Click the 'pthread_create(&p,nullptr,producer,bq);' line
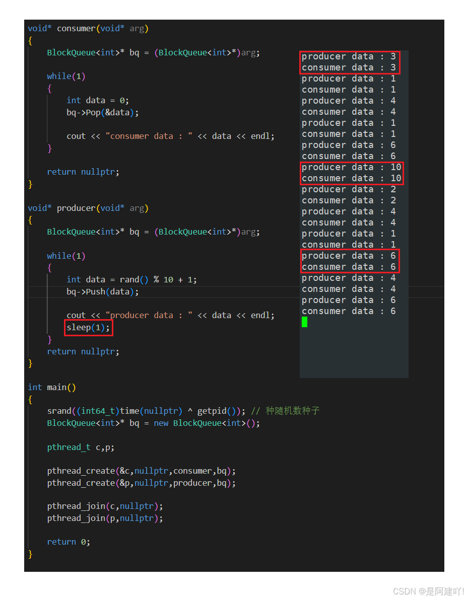466x599 pixels. (x=141, y=483)
